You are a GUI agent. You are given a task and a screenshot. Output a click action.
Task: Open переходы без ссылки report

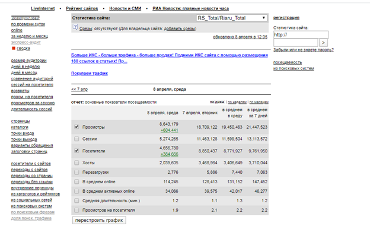coord(32,182)
